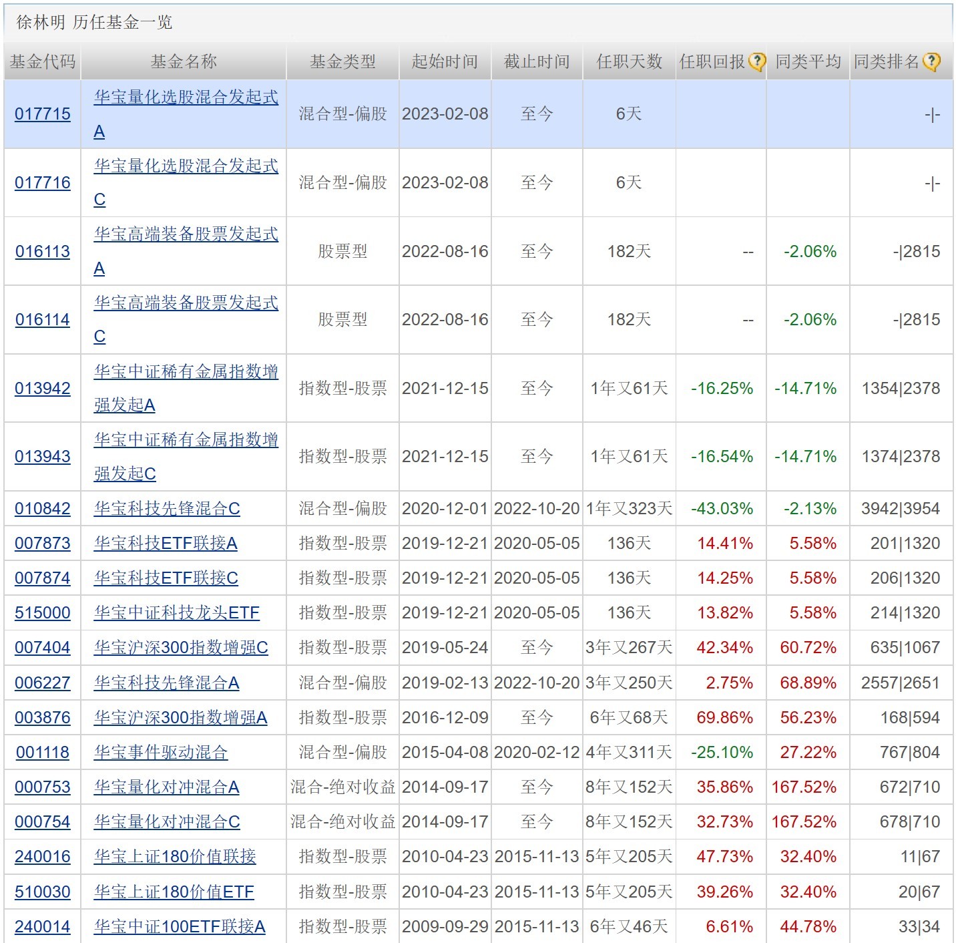Open fund code link 007873
Viewport: 956px width, 943px height.
coord(43,544)
